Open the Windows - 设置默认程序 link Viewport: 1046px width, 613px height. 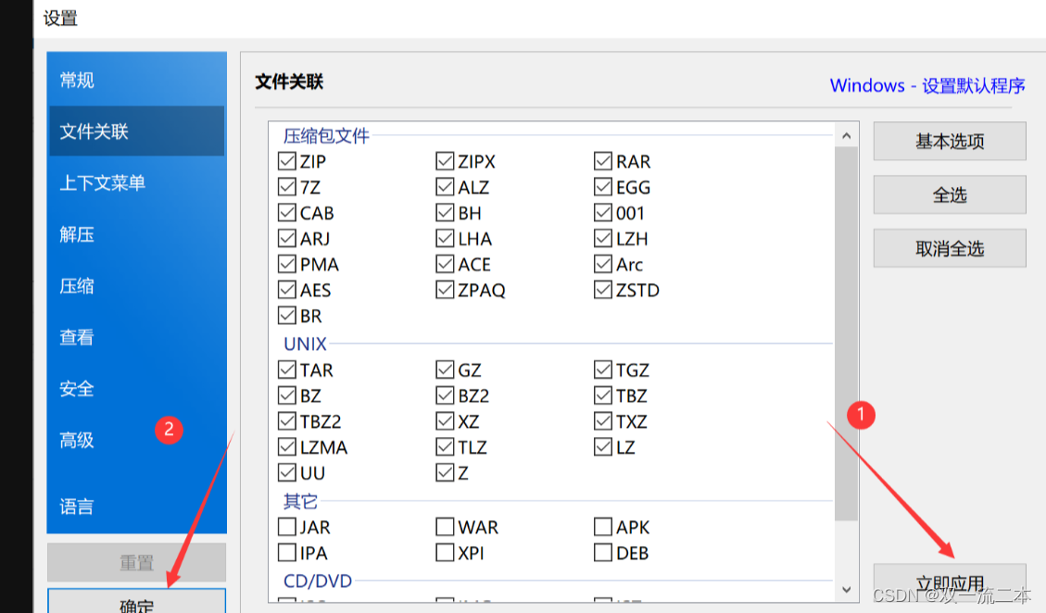pos(927,85)
